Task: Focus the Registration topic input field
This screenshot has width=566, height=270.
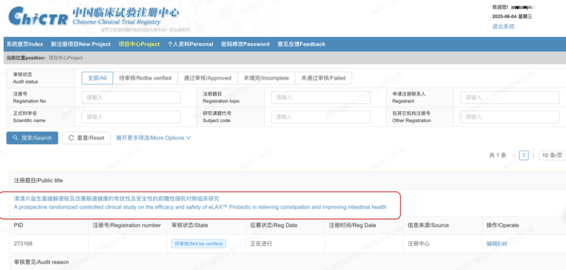Action: pos(321,97)
